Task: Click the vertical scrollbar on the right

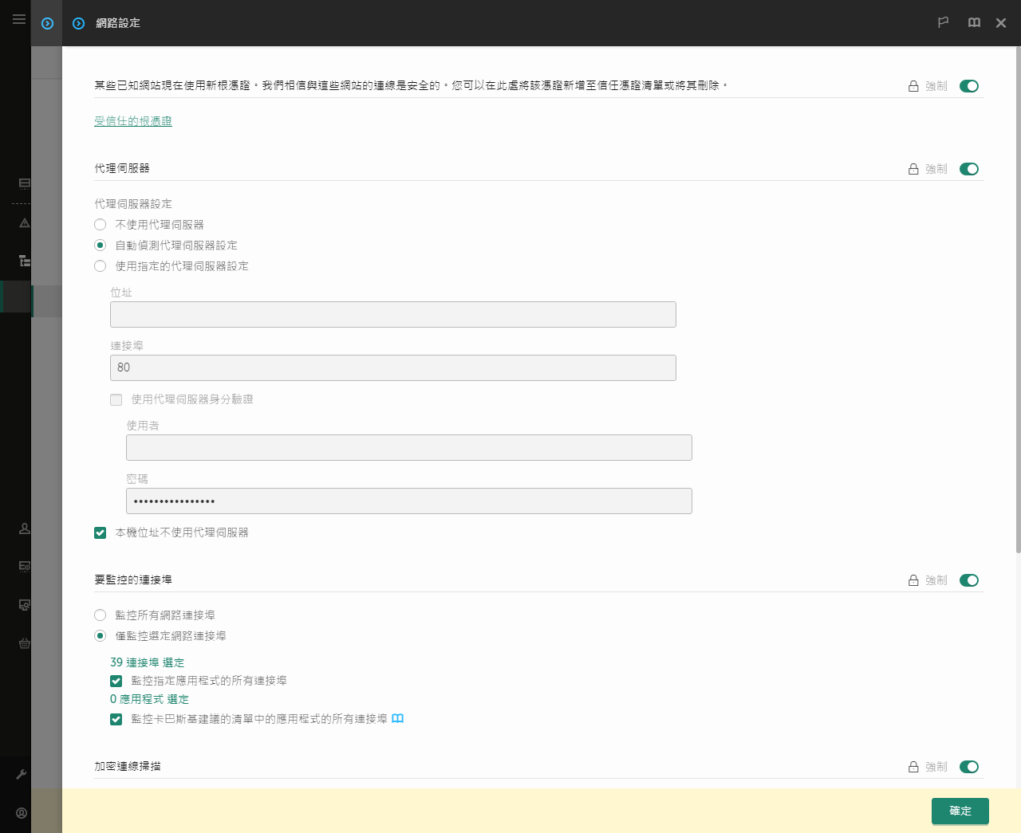Action: coord(1018,300)
